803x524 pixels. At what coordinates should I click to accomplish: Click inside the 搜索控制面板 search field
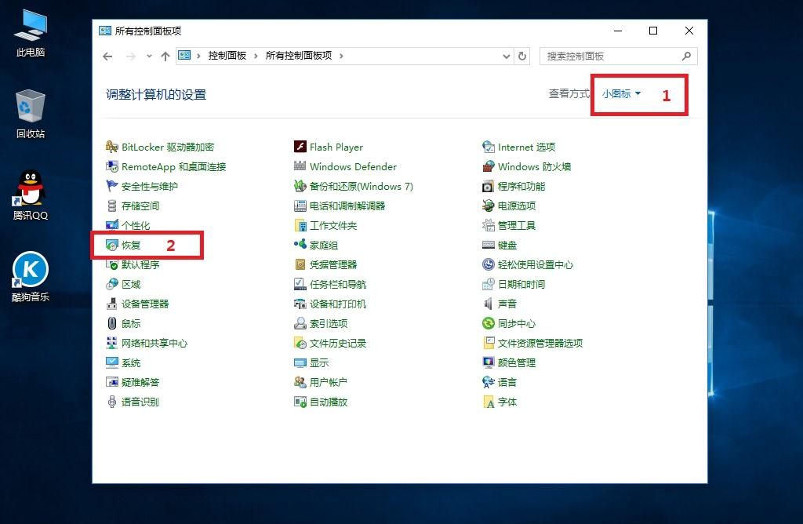pyautogui.click(x=612, y=56)
